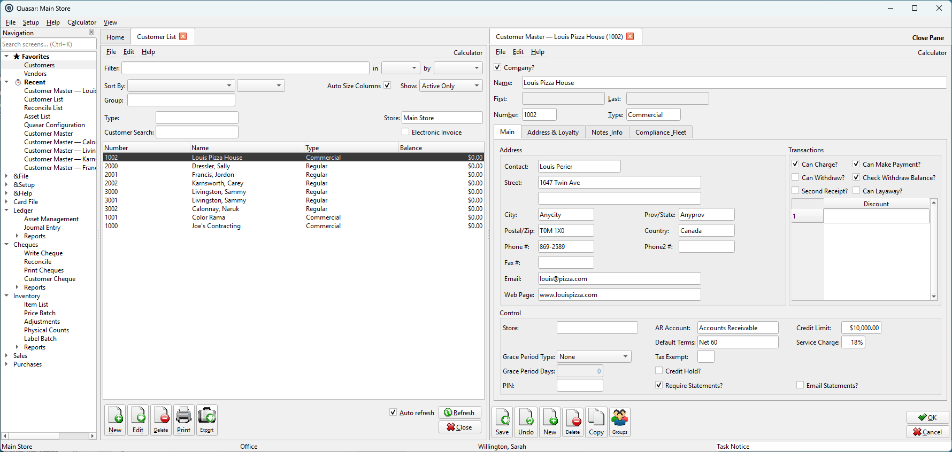The image size is (952, 452).
Task: Close the Navigation panel with its X icon
Action: [x=91, y=33]
